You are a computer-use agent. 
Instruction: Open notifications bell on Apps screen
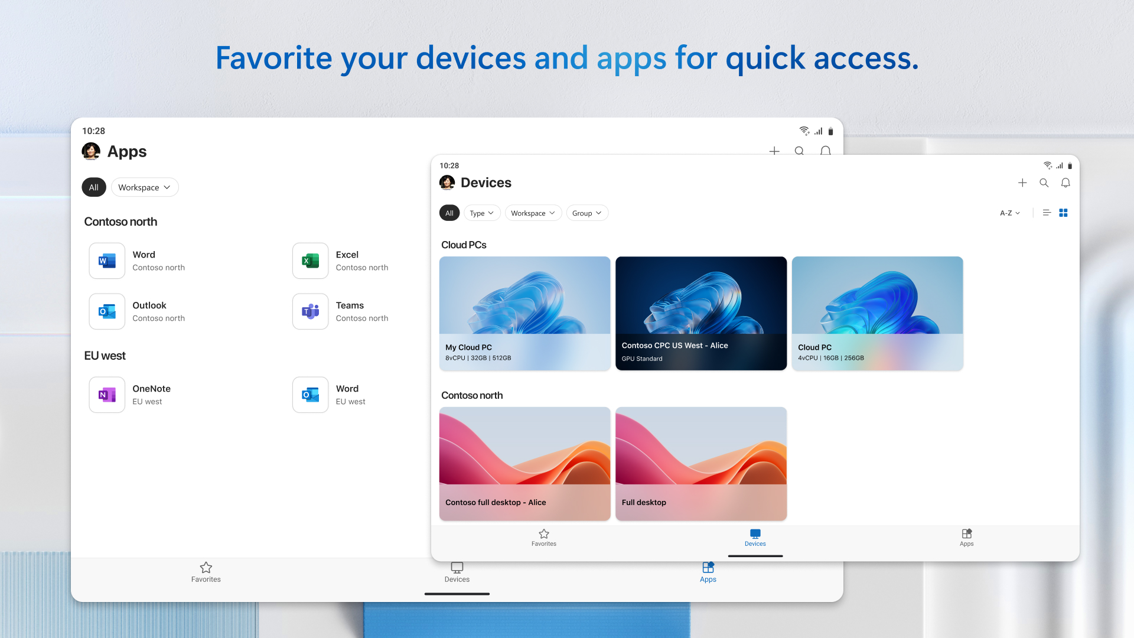825,151
